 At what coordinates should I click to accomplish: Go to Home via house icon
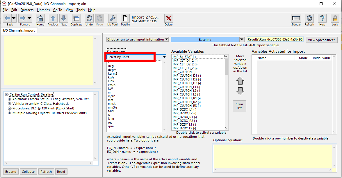coord(40,18)
